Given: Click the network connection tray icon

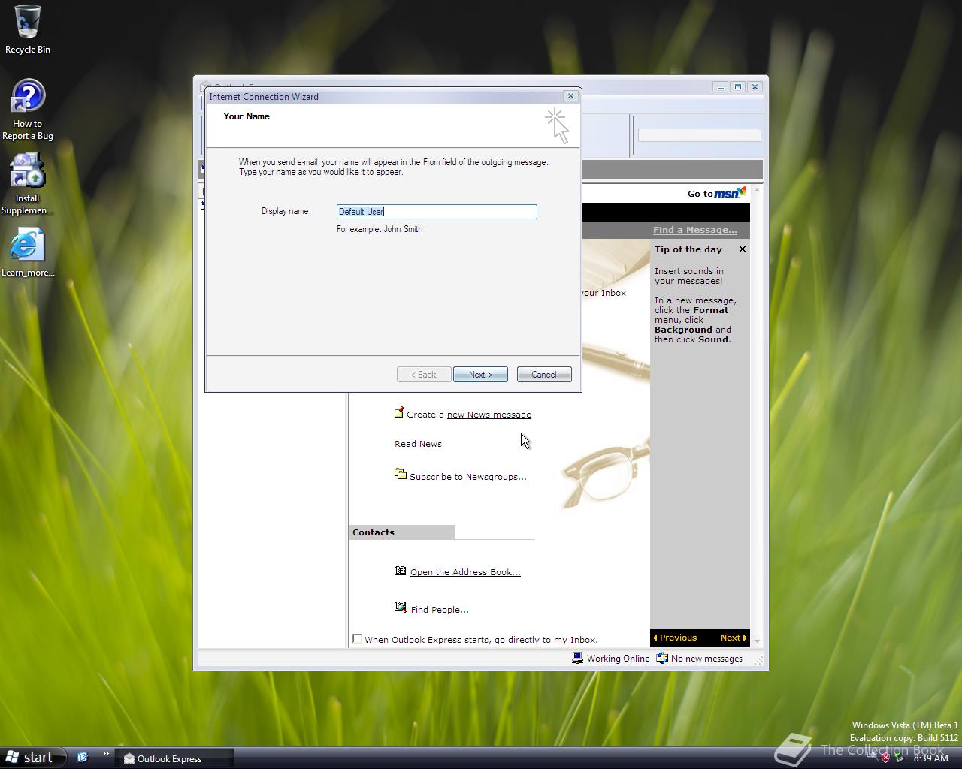Looking at the screenshot, I should tap(872, 758).
